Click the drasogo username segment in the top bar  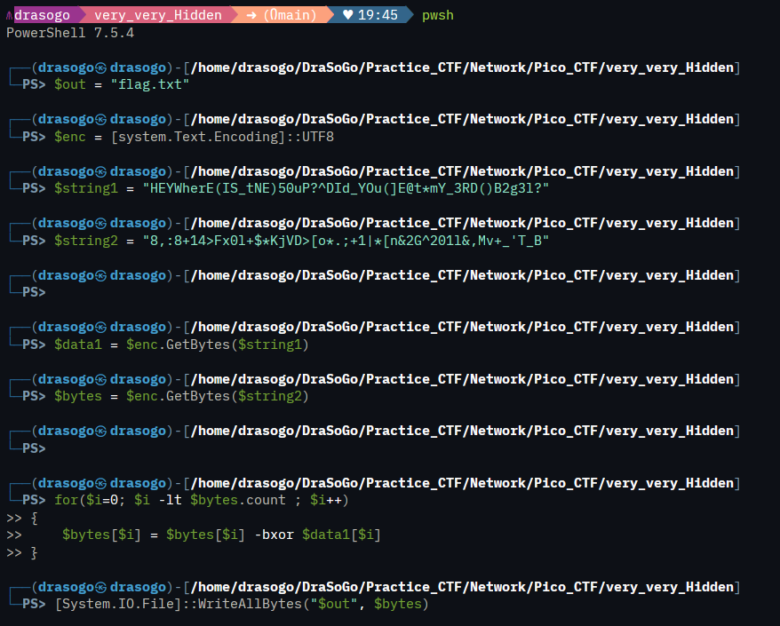tap(43, 15)
